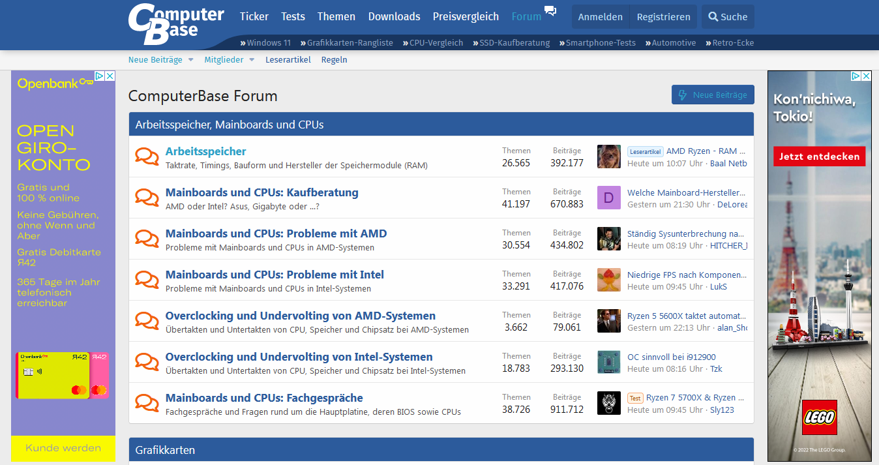Click chat icon beside Mainboards Kaufberatung
This screenshot has height=465, width=879.
[x=147, y=198]
